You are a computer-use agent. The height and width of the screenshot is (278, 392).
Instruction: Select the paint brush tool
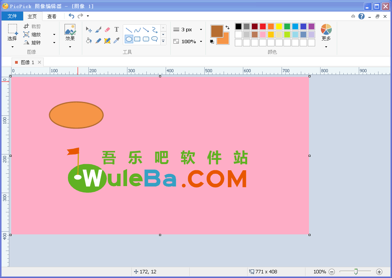(98, 29)
